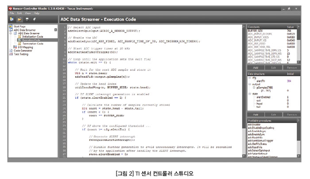The height and width of the screenshot is (179, 310).
Task: Collapse the output data structure node
Action: click(250, 84)
